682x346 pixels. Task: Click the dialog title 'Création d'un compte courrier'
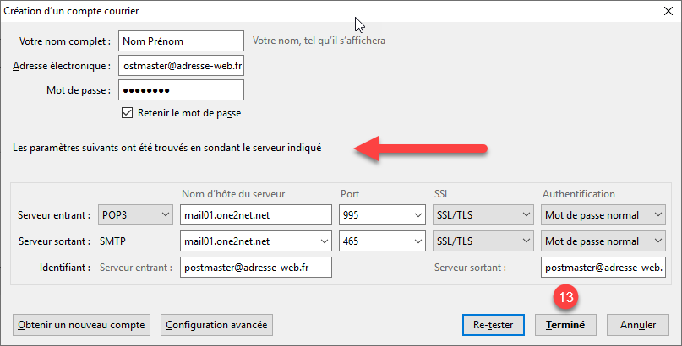pos(71,11)
